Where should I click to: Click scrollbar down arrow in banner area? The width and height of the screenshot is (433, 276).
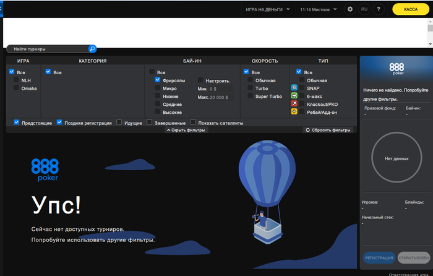(x=431, y=44)
